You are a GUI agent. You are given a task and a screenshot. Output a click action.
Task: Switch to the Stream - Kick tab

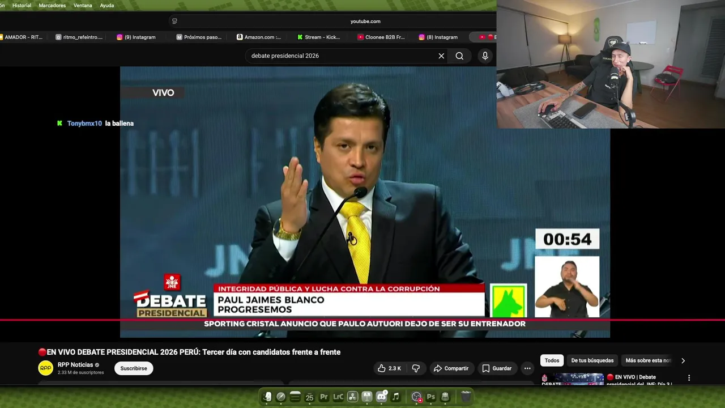[319, 37]
